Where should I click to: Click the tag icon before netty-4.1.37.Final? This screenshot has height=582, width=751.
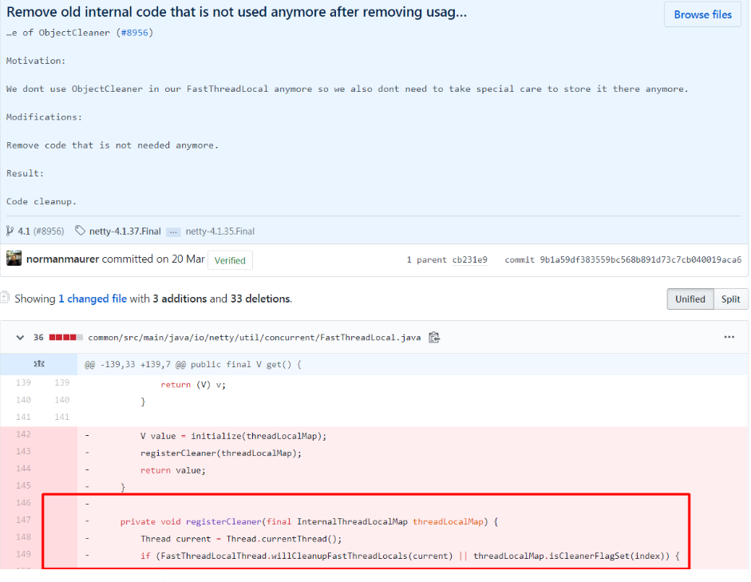[x=80, y=232]
